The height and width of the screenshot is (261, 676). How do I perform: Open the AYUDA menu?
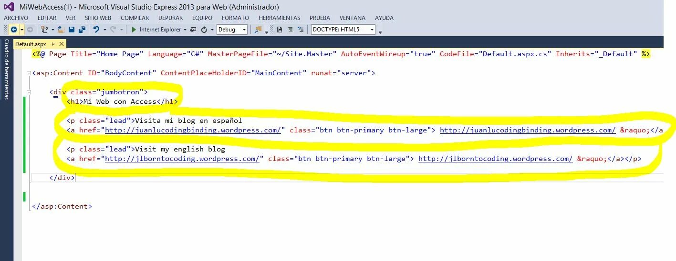[384, 18]
